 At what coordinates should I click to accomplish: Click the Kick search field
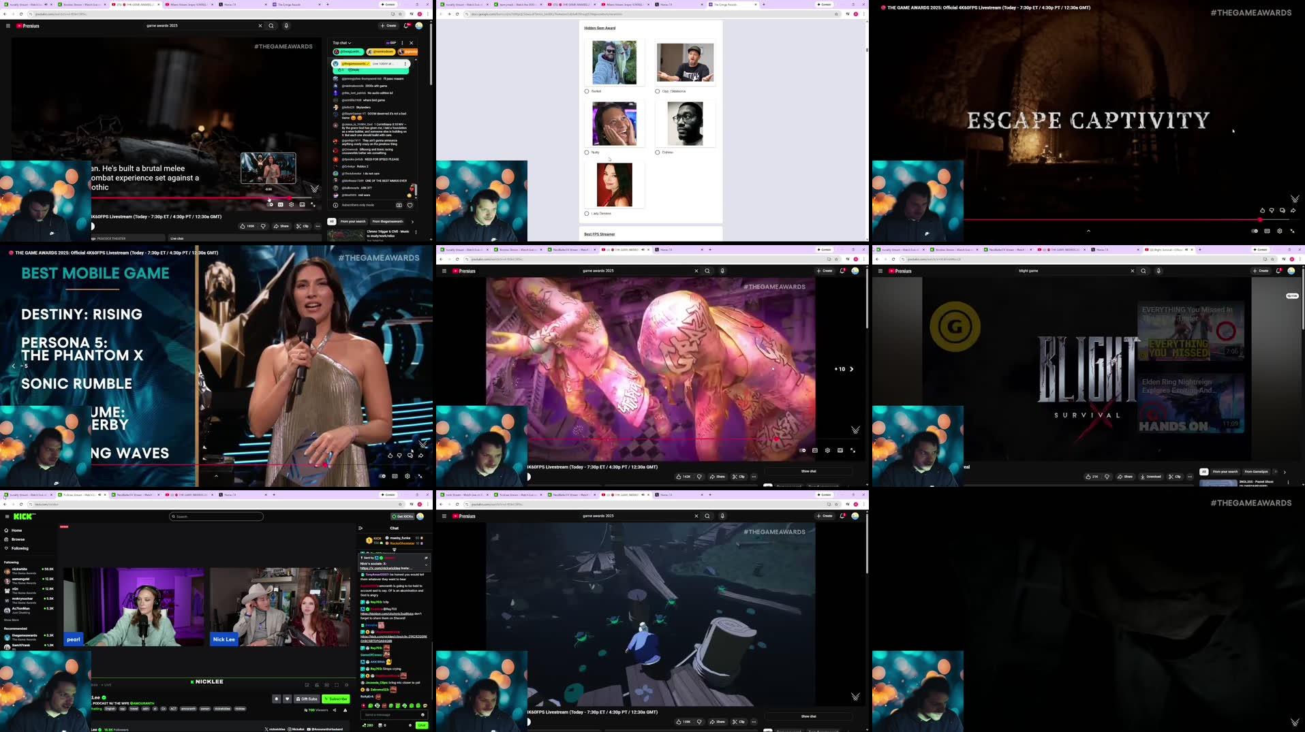pos(216,516)
